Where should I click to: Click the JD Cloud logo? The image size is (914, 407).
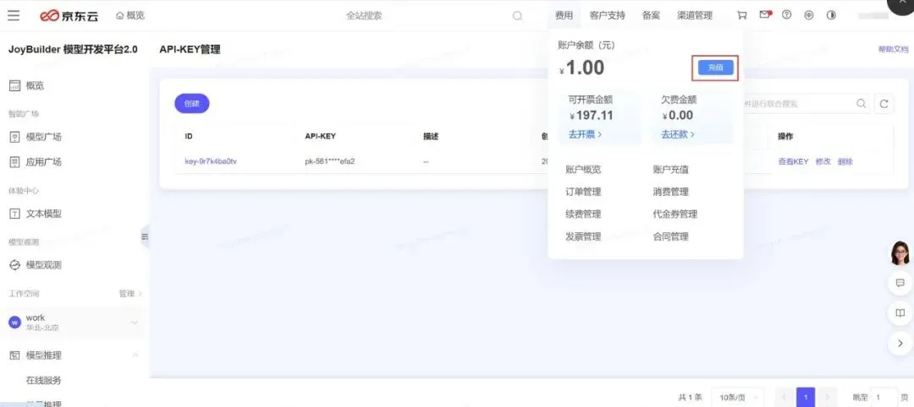[69, 16]
